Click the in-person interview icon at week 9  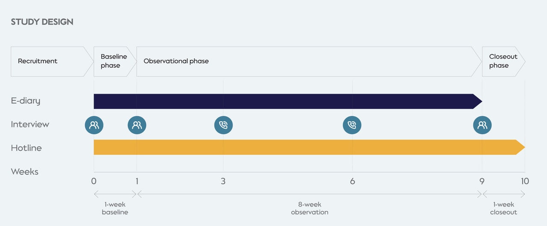click(x=482, y=125)
